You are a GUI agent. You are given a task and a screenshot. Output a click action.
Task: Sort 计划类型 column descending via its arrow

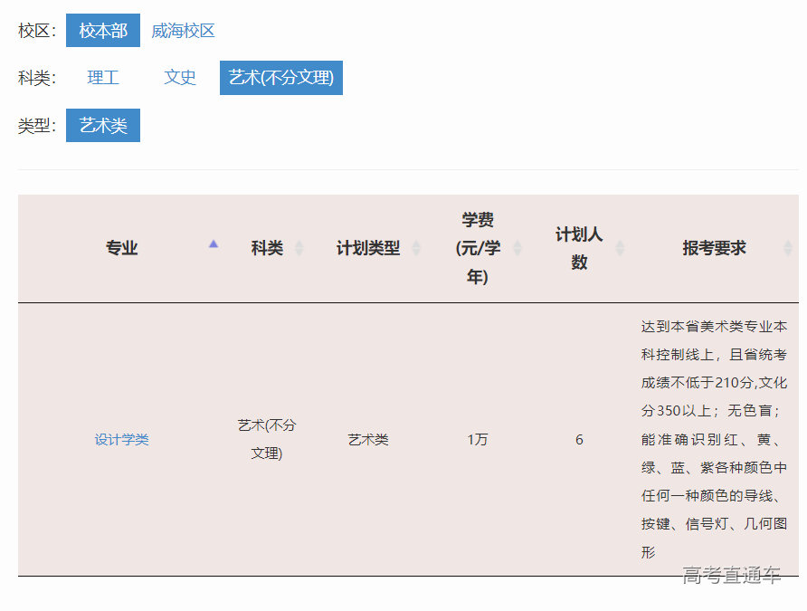point(416,252)
